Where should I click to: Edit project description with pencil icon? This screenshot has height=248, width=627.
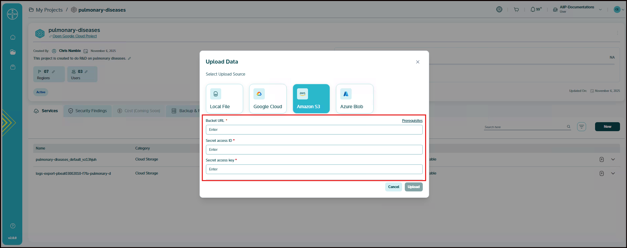[129, 59]
